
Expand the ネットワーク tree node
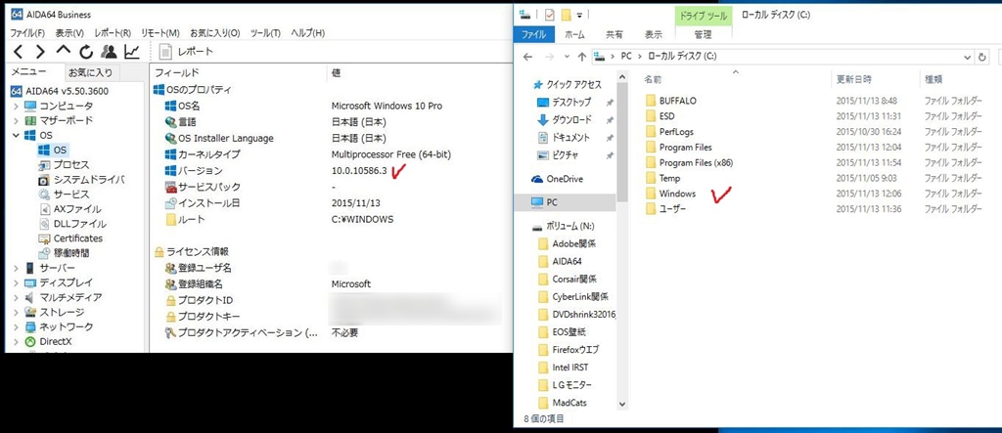coord(16,327)
